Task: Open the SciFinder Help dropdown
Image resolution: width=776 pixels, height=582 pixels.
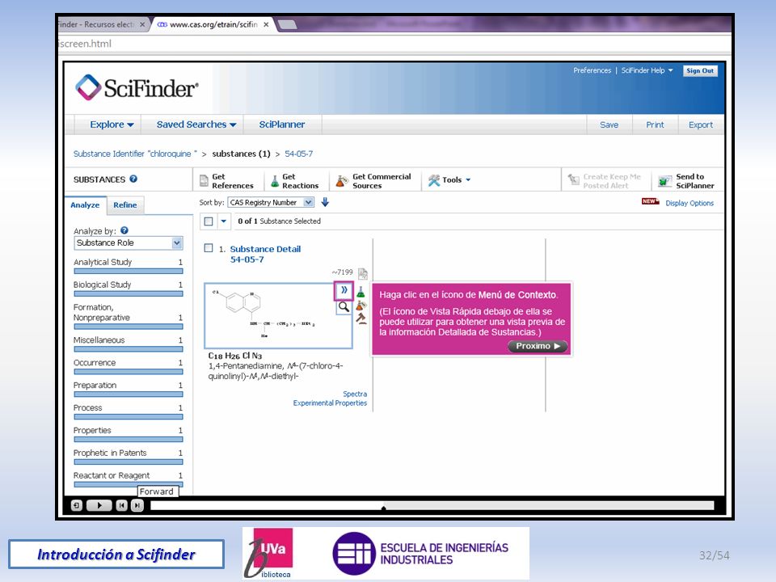Action: click(x=647, y=70)
